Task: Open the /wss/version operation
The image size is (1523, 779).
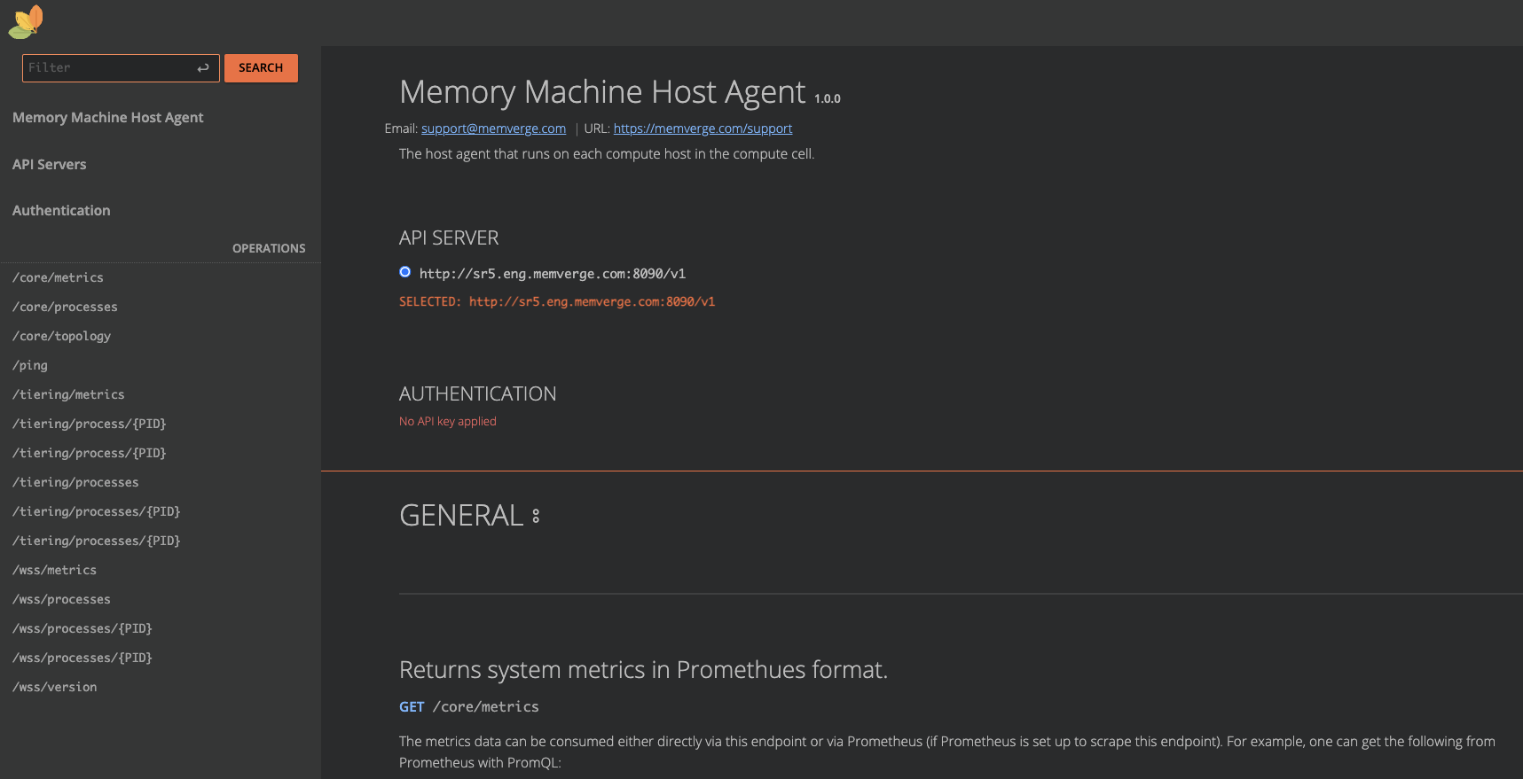Action: click(55, 687)
